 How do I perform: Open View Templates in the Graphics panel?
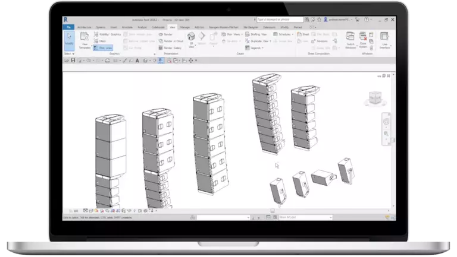click(84, 40)
